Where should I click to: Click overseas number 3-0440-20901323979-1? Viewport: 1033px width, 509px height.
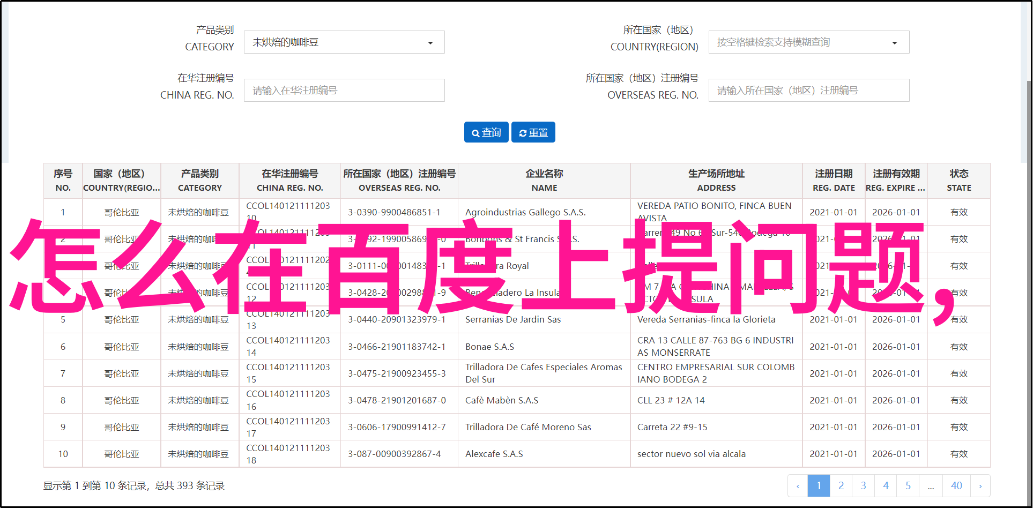tap(397, 320)
